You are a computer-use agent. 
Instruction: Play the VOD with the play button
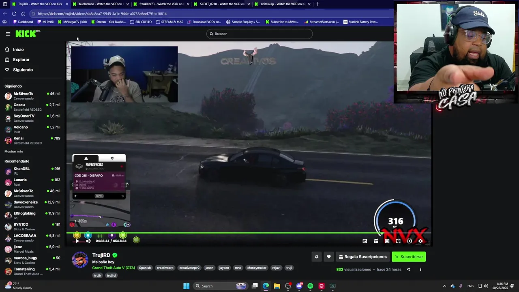[77, 241]
